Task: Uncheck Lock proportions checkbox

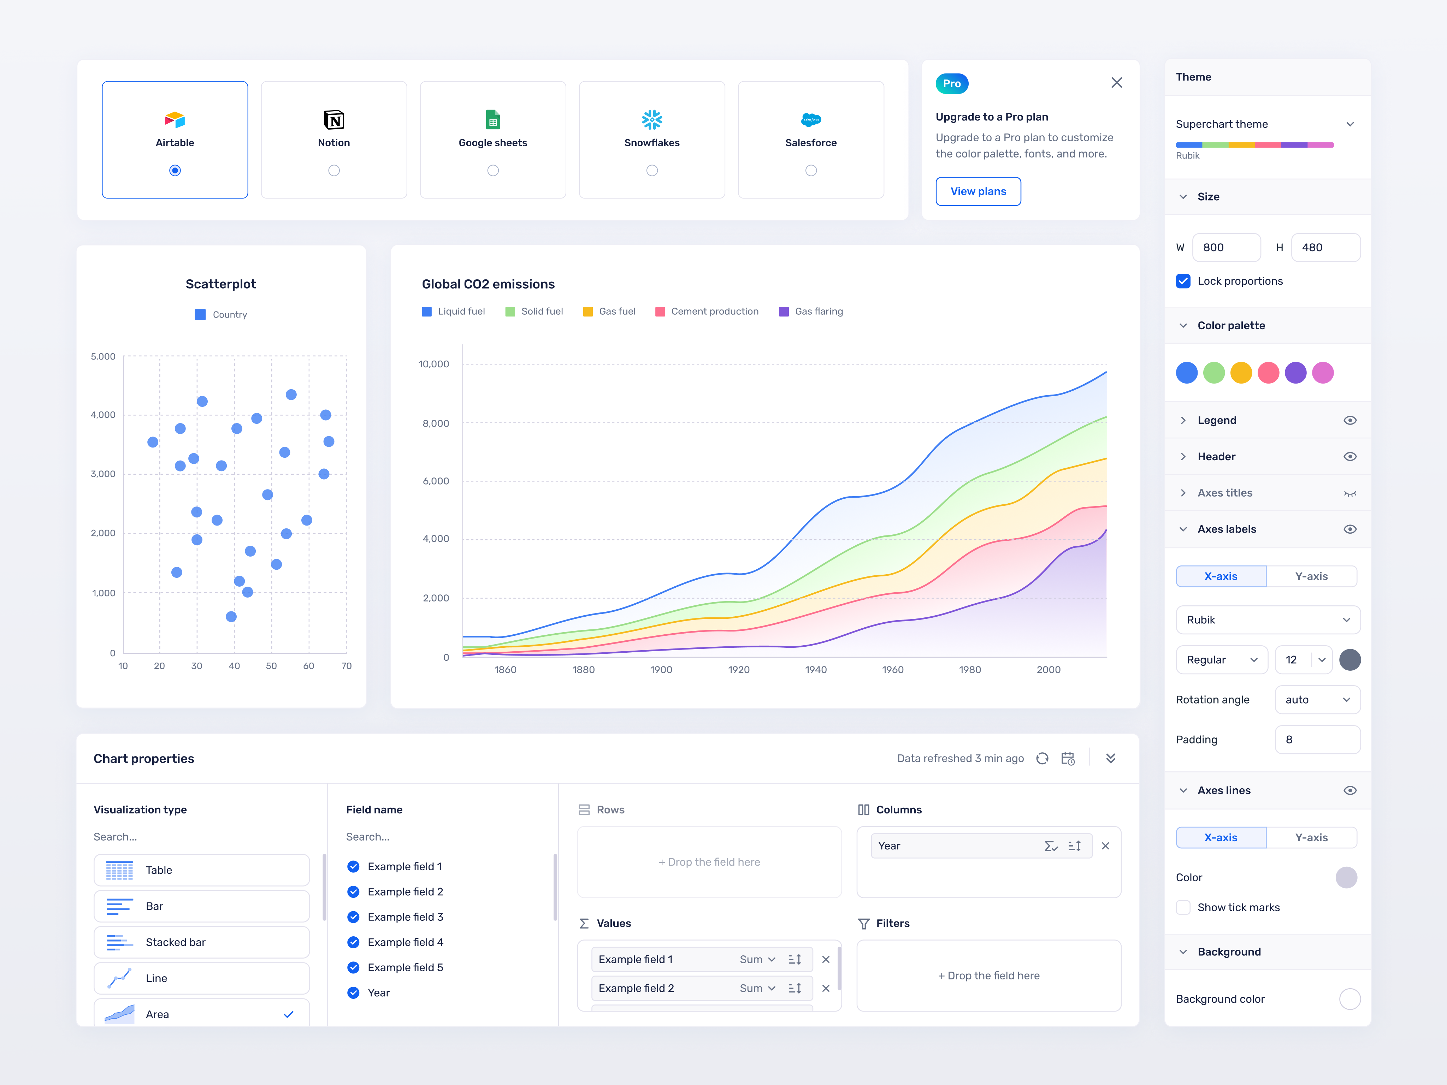Action: pyautogui.click(x=1183, y=280)
